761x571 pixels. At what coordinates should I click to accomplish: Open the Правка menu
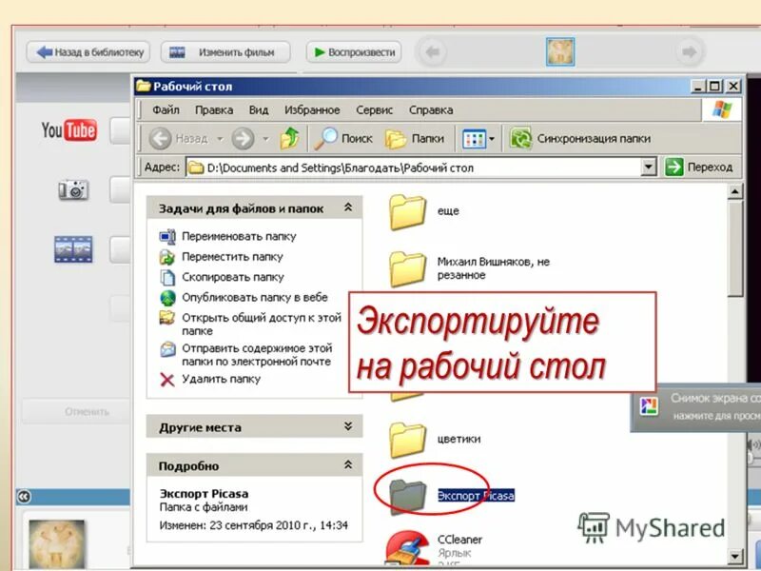click(214, 110)
